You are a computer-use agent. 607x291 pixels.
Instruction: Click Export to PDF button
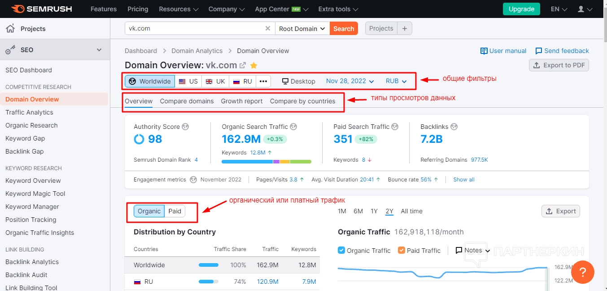(x=559, y=65)
